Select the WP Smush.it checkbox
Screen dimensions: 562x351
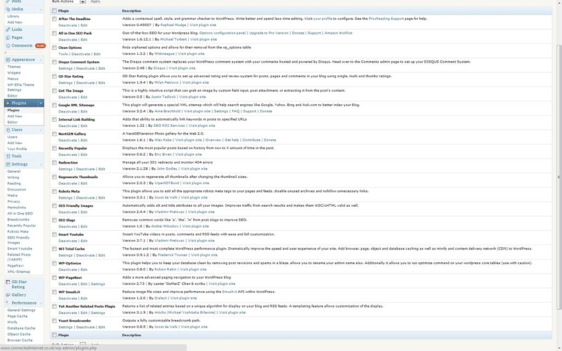54,292
